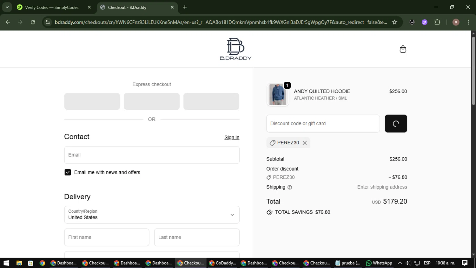Click ANDY QUILTED HOODIE product name

click(322, 92)
